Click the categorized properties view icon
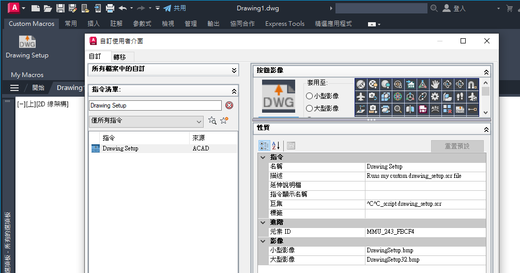This screenshot has height=273, width=520. coord(264,146)
